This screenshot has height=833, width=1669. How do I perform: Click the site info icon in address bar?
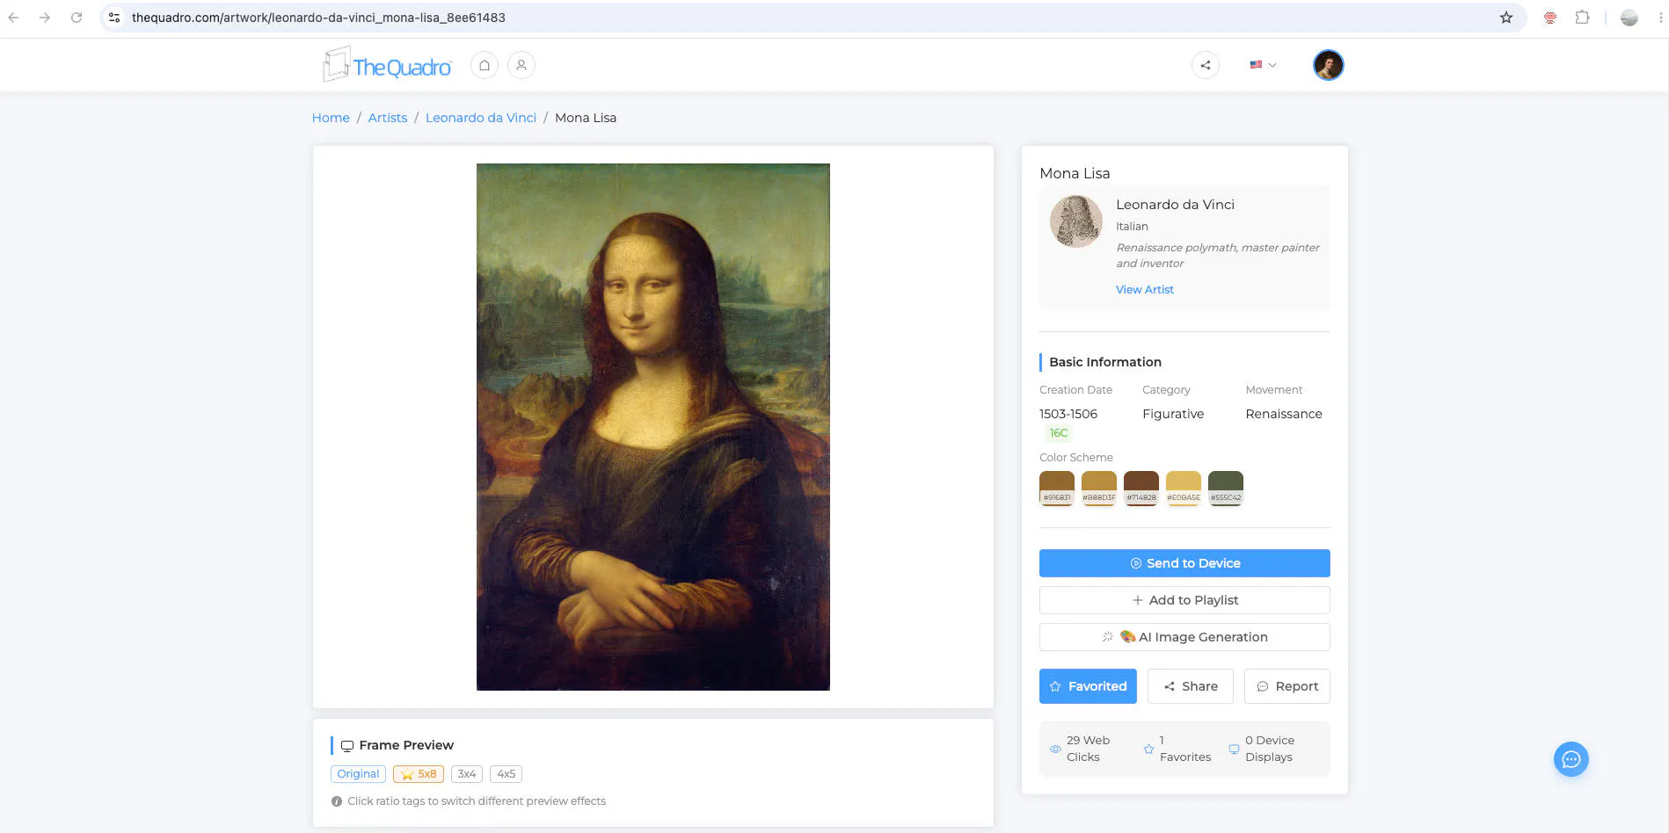[114, 18]
